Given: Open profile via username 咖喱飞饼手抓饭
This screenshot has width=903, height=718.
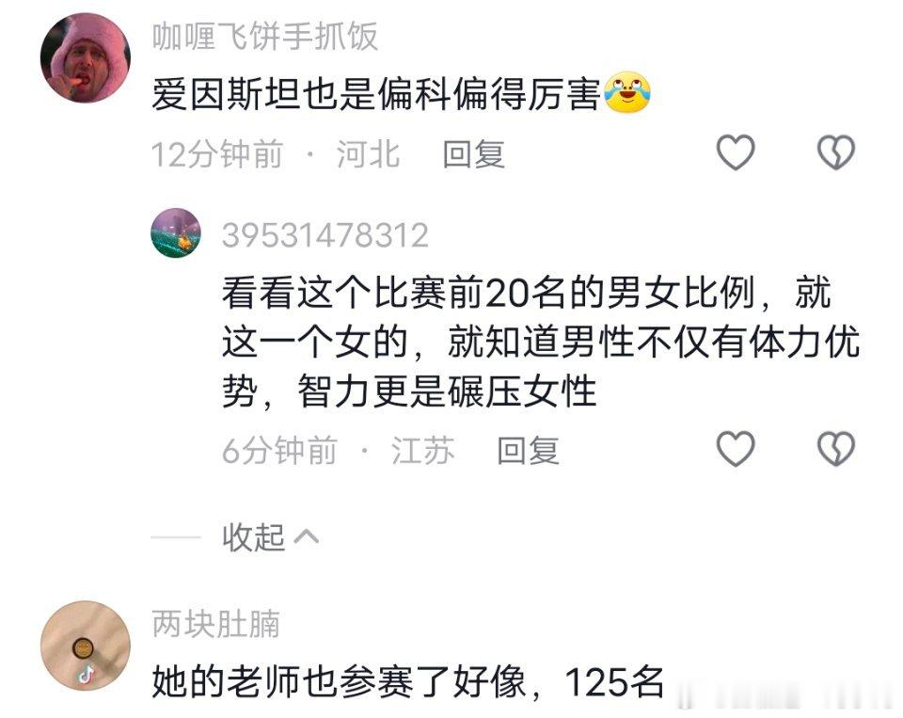Looking at the screenshot, I should [265, 37].
